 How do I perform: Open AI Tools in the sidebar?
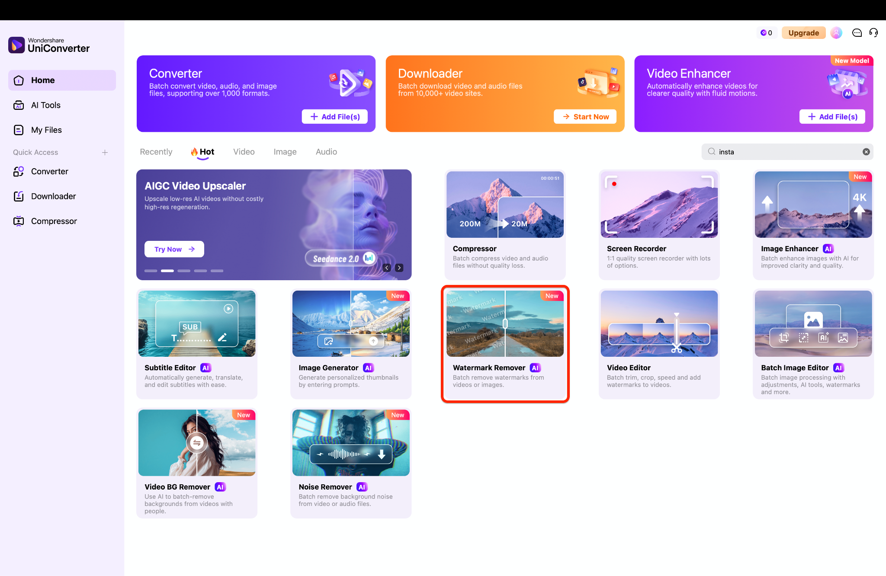coord(62,105)
